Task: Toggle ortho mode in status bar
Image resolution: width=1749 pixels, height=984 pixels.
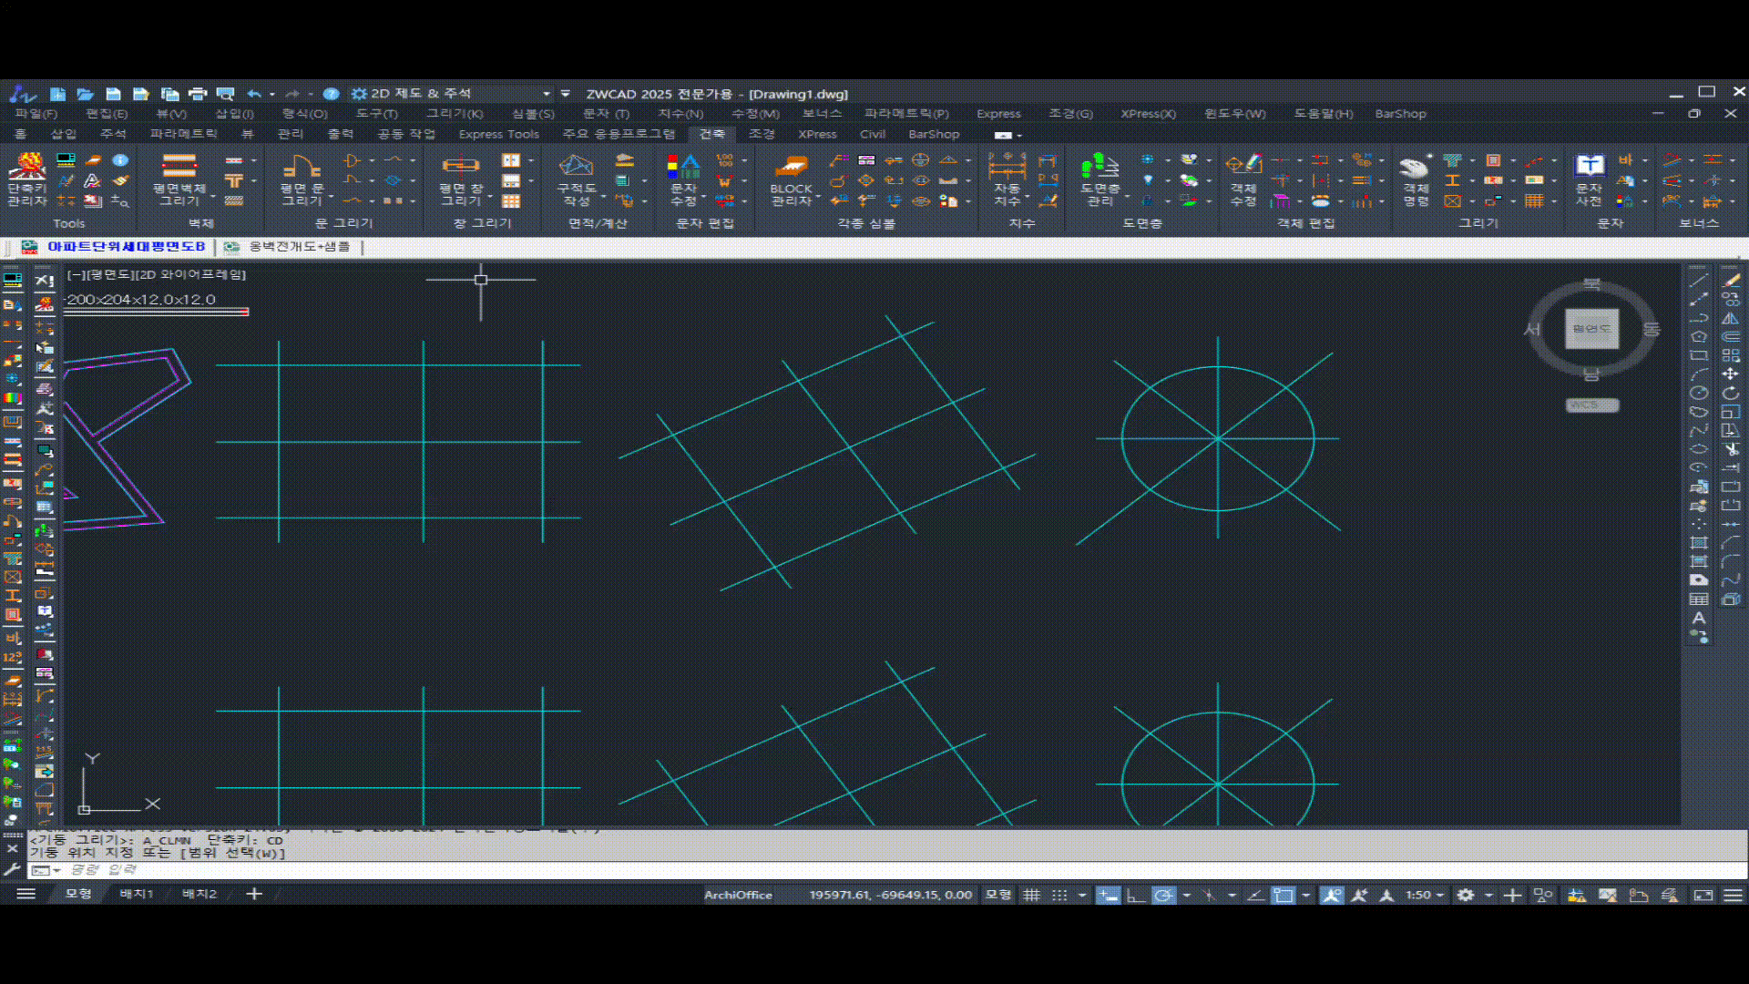Action: point(1135,896)
